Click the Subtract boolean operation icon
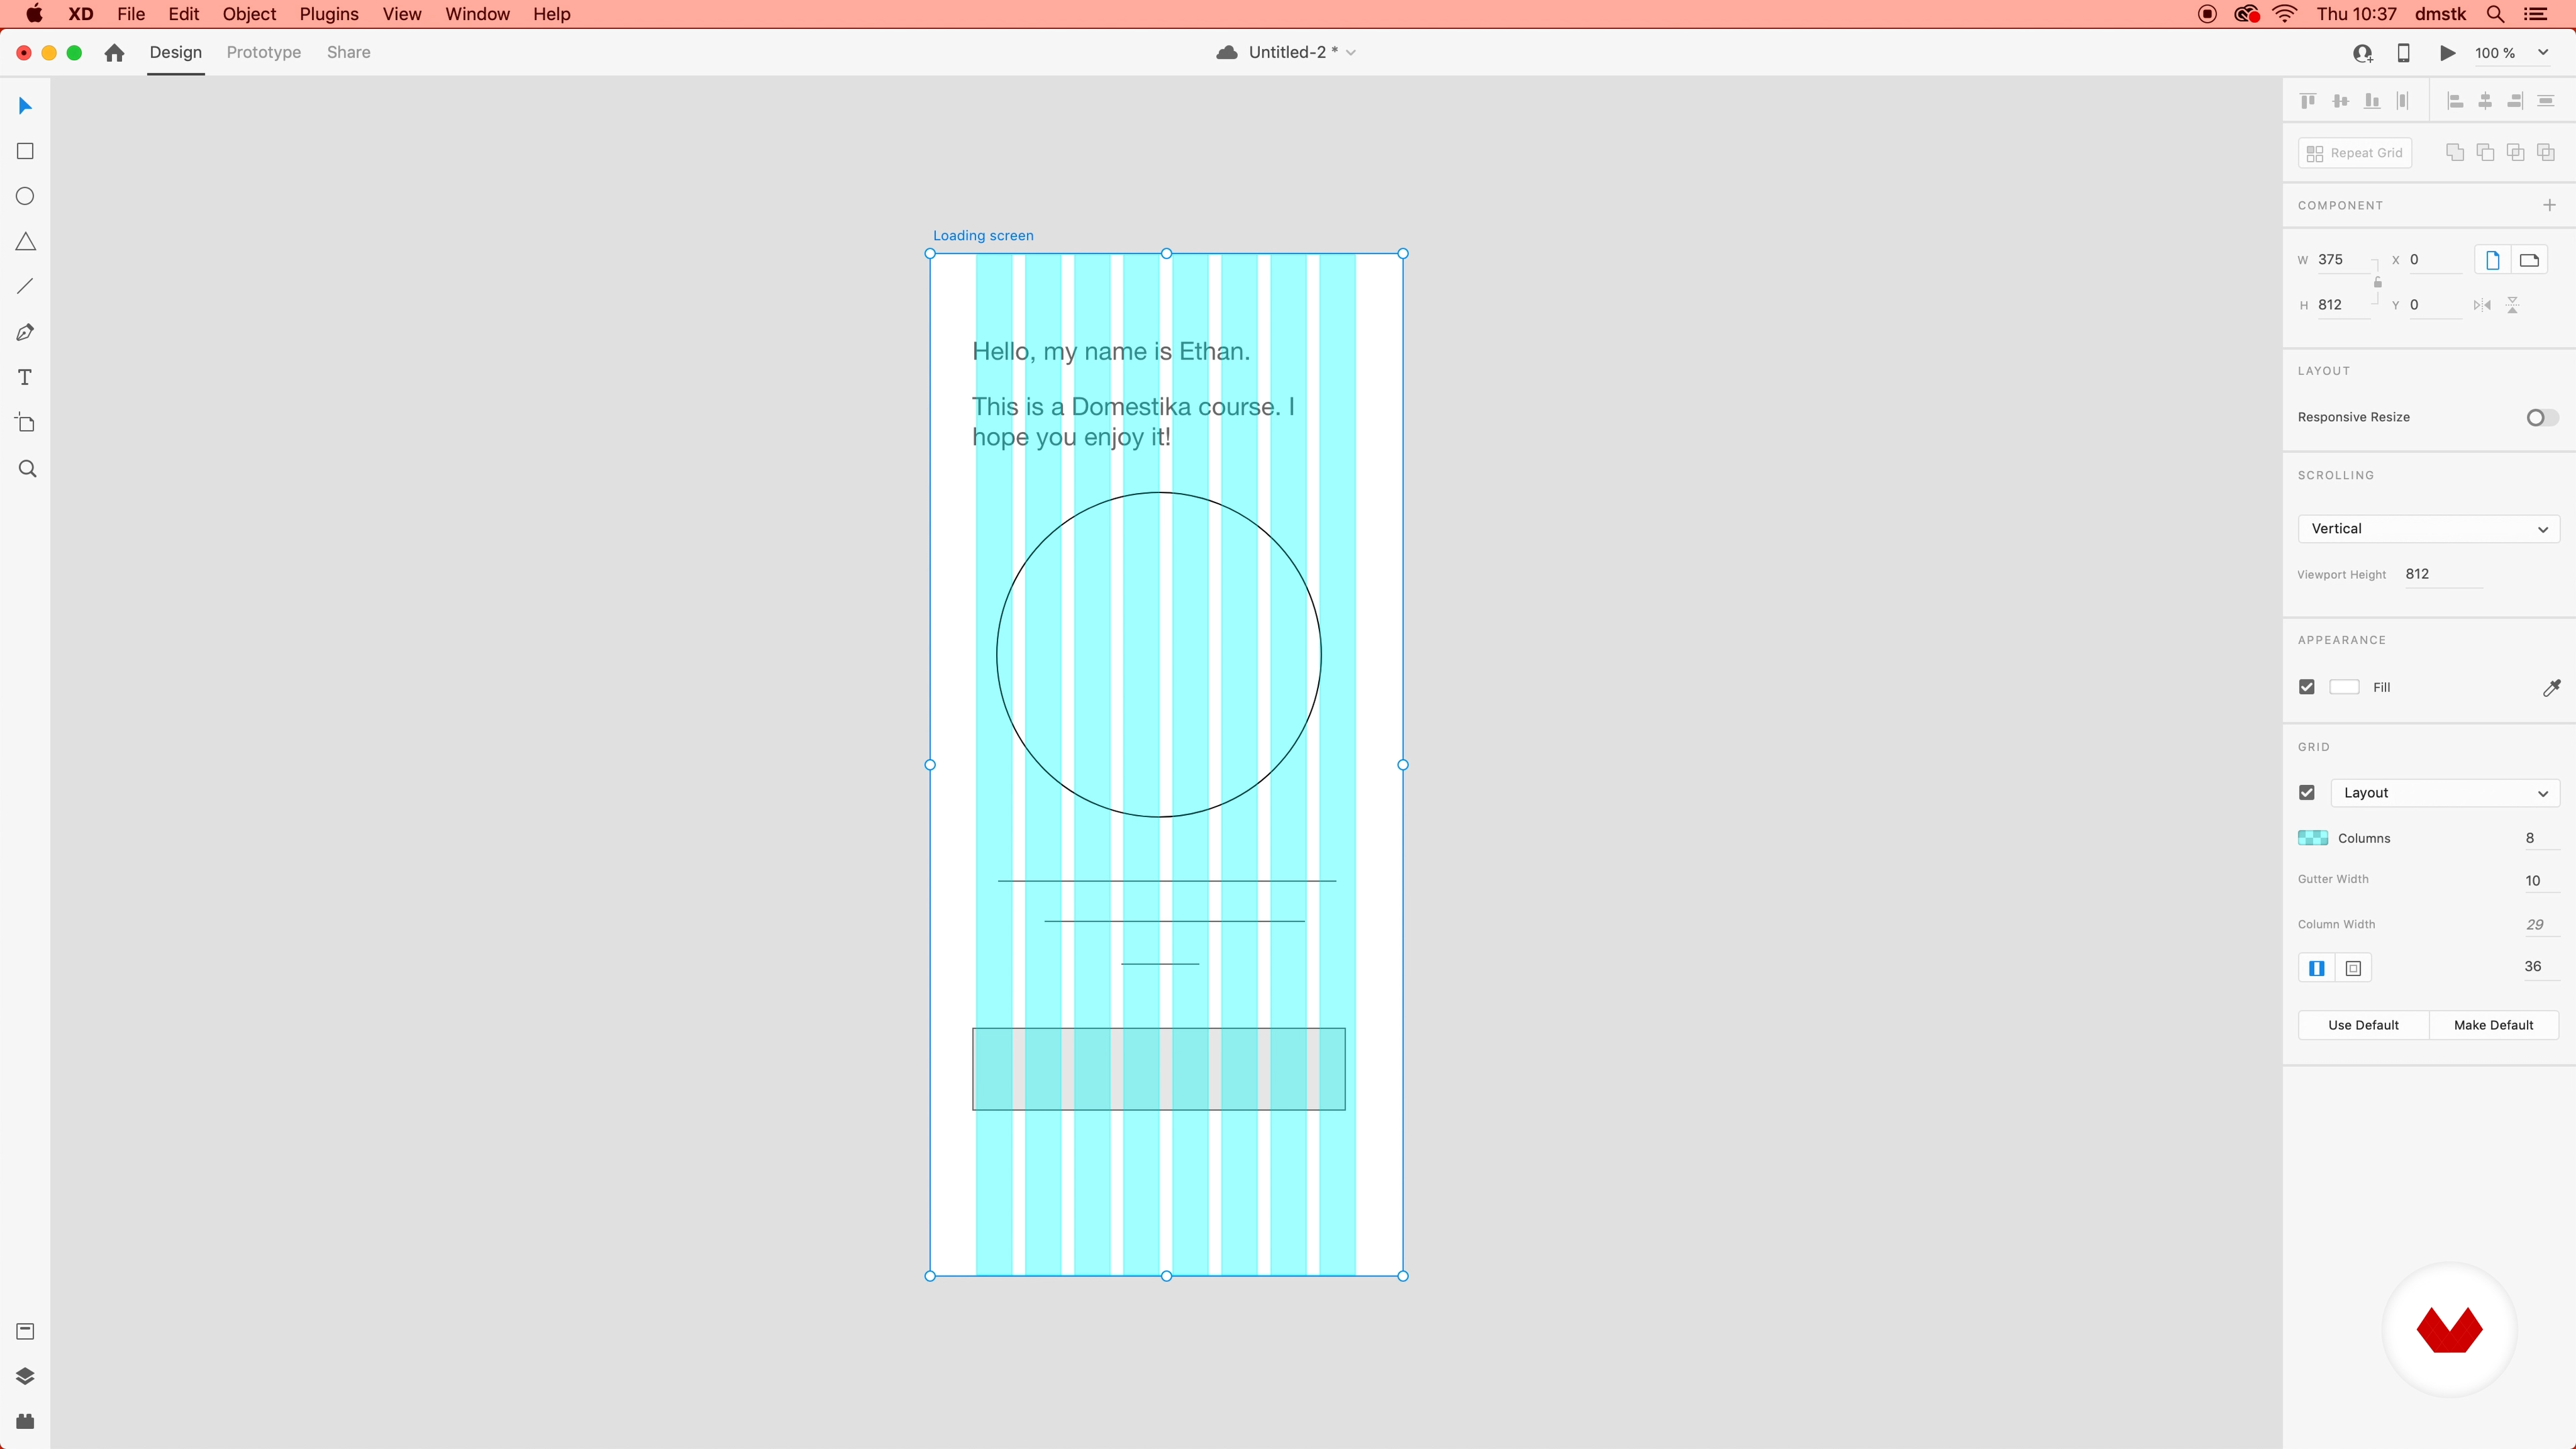Screen dimensions: 2576x1449 [2485, 152]
